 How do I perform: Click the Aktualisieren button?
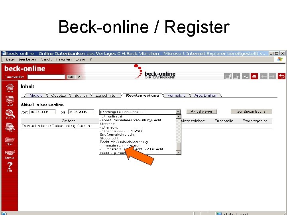click(x=201, y=111)
